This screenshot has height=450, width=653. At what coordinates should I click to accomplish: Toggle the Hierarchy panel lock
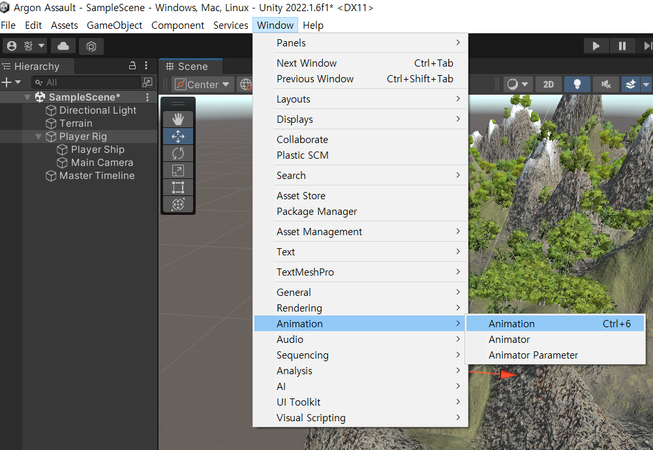coord(132,65)
